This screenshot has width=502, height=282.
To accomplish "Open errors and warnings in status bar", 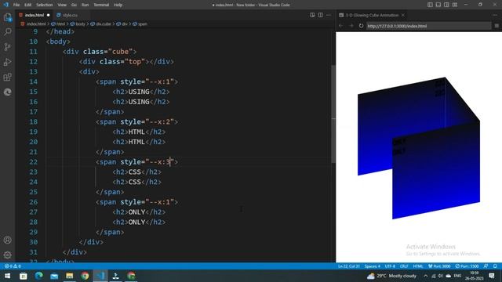I will (13, 266).
